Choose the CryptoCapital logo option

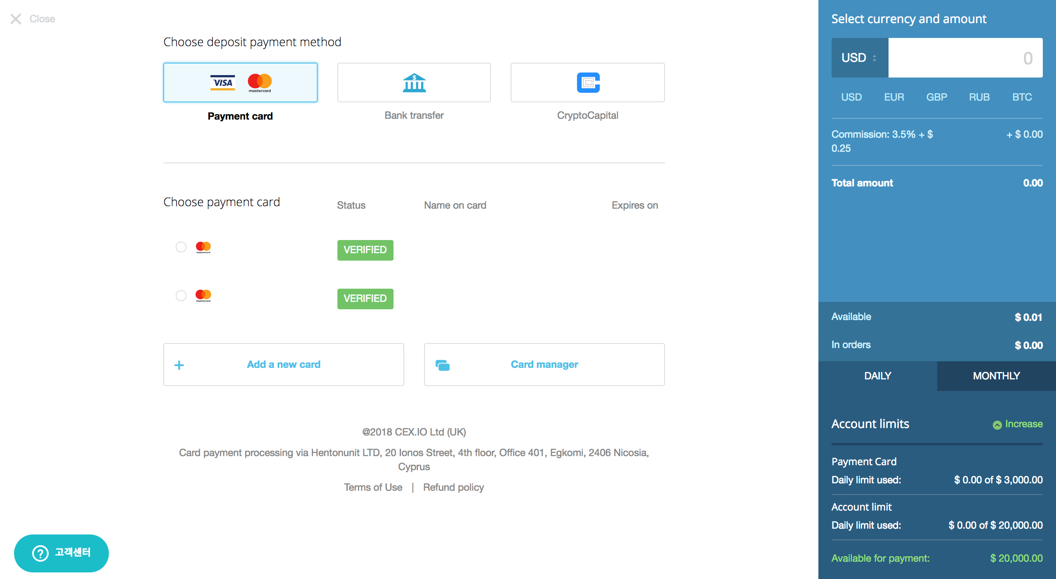[x=588, y=82]
